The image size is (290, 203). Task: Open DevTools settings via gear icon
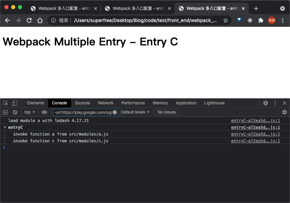tap(265, 103)
